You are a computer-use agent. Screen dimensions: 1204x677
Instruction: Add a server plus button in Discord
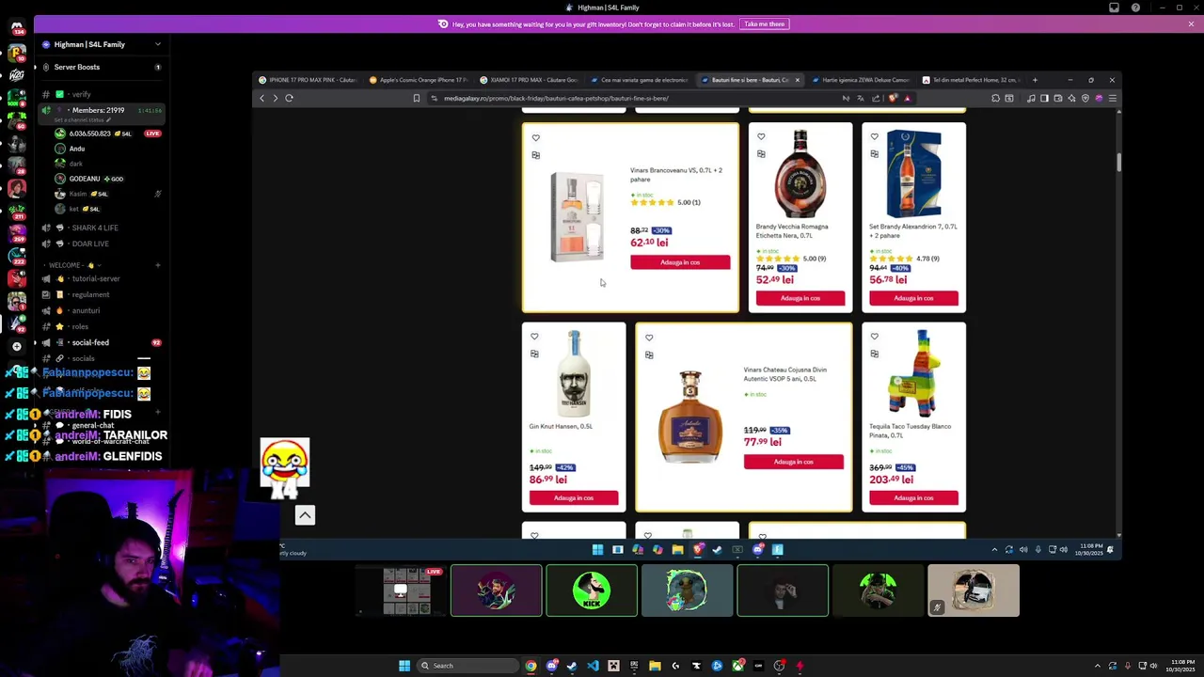(x=16, y=346)
